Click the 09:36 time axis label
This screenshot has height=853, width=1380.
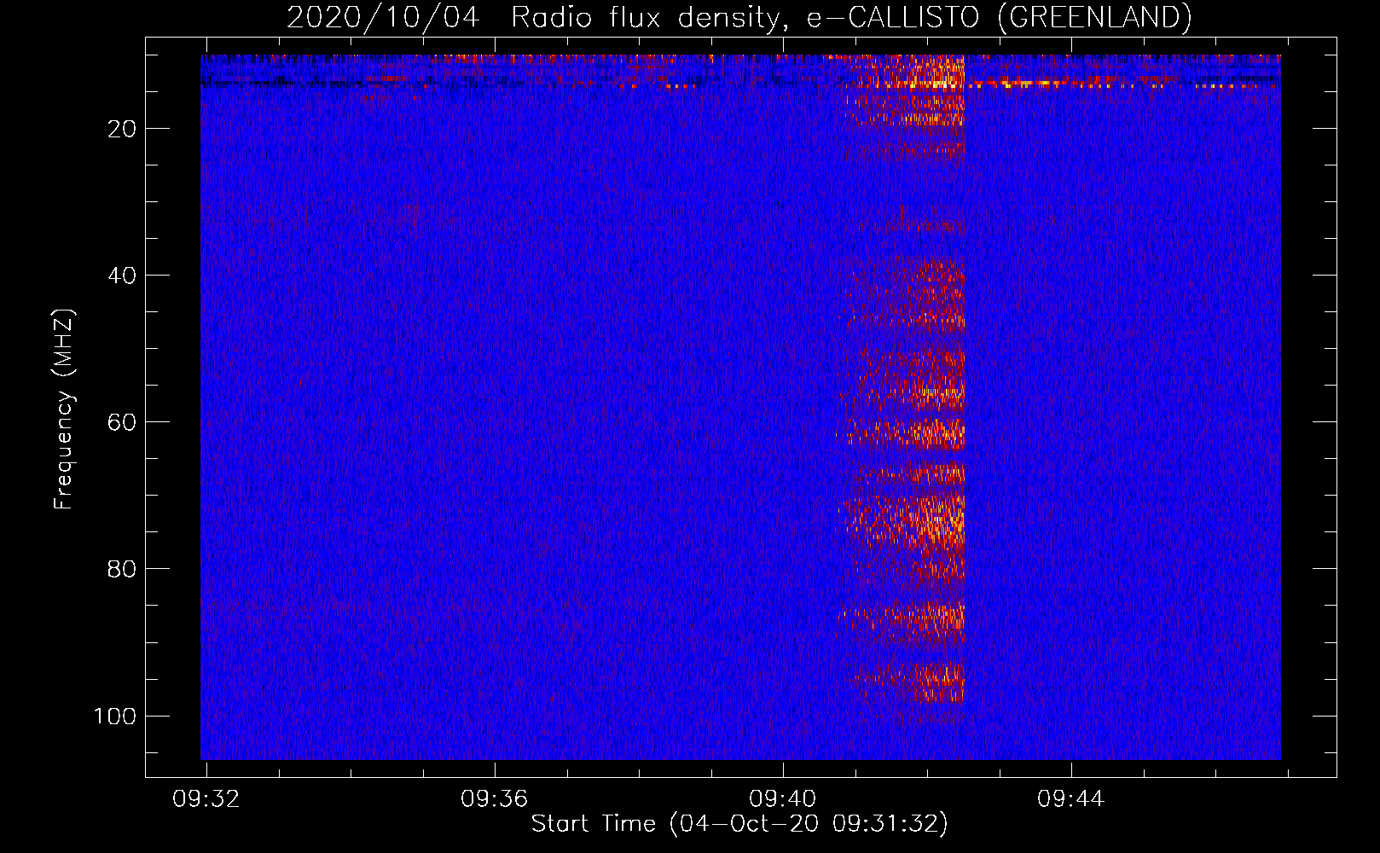point(494,799)
